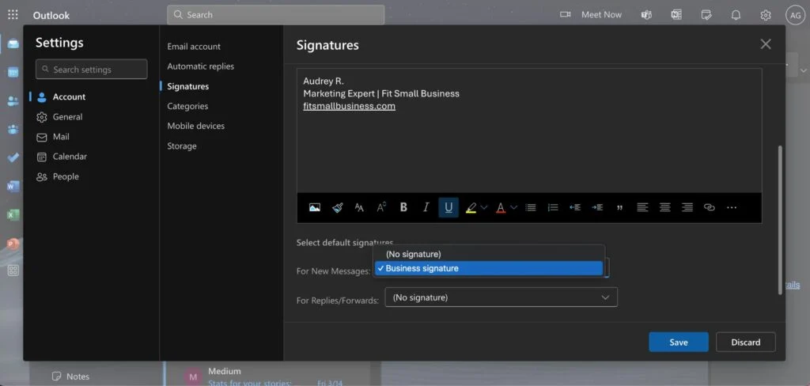Toggle bold formatting
Image resolution: width=810 pixels, height=386 pixels.
click(404, 207)
